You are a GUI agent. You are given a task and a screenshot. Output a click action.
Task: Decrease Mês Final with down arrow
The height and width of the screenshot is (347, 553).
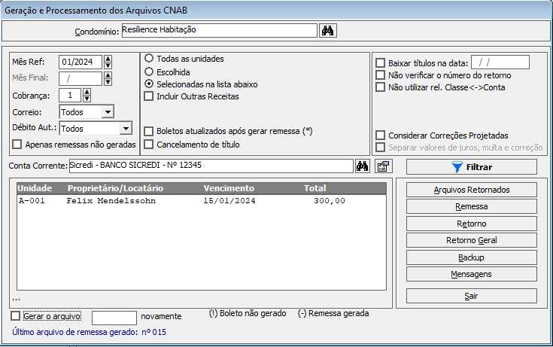tap(108, 82)
